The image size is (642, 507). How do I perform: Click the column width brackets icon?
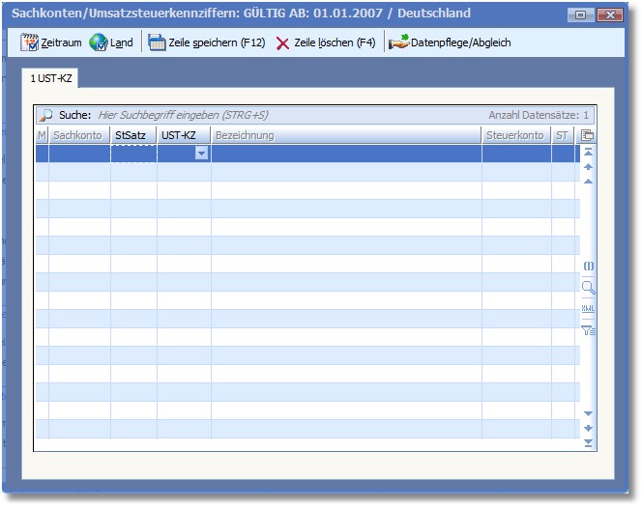click(x=588, y=266)
